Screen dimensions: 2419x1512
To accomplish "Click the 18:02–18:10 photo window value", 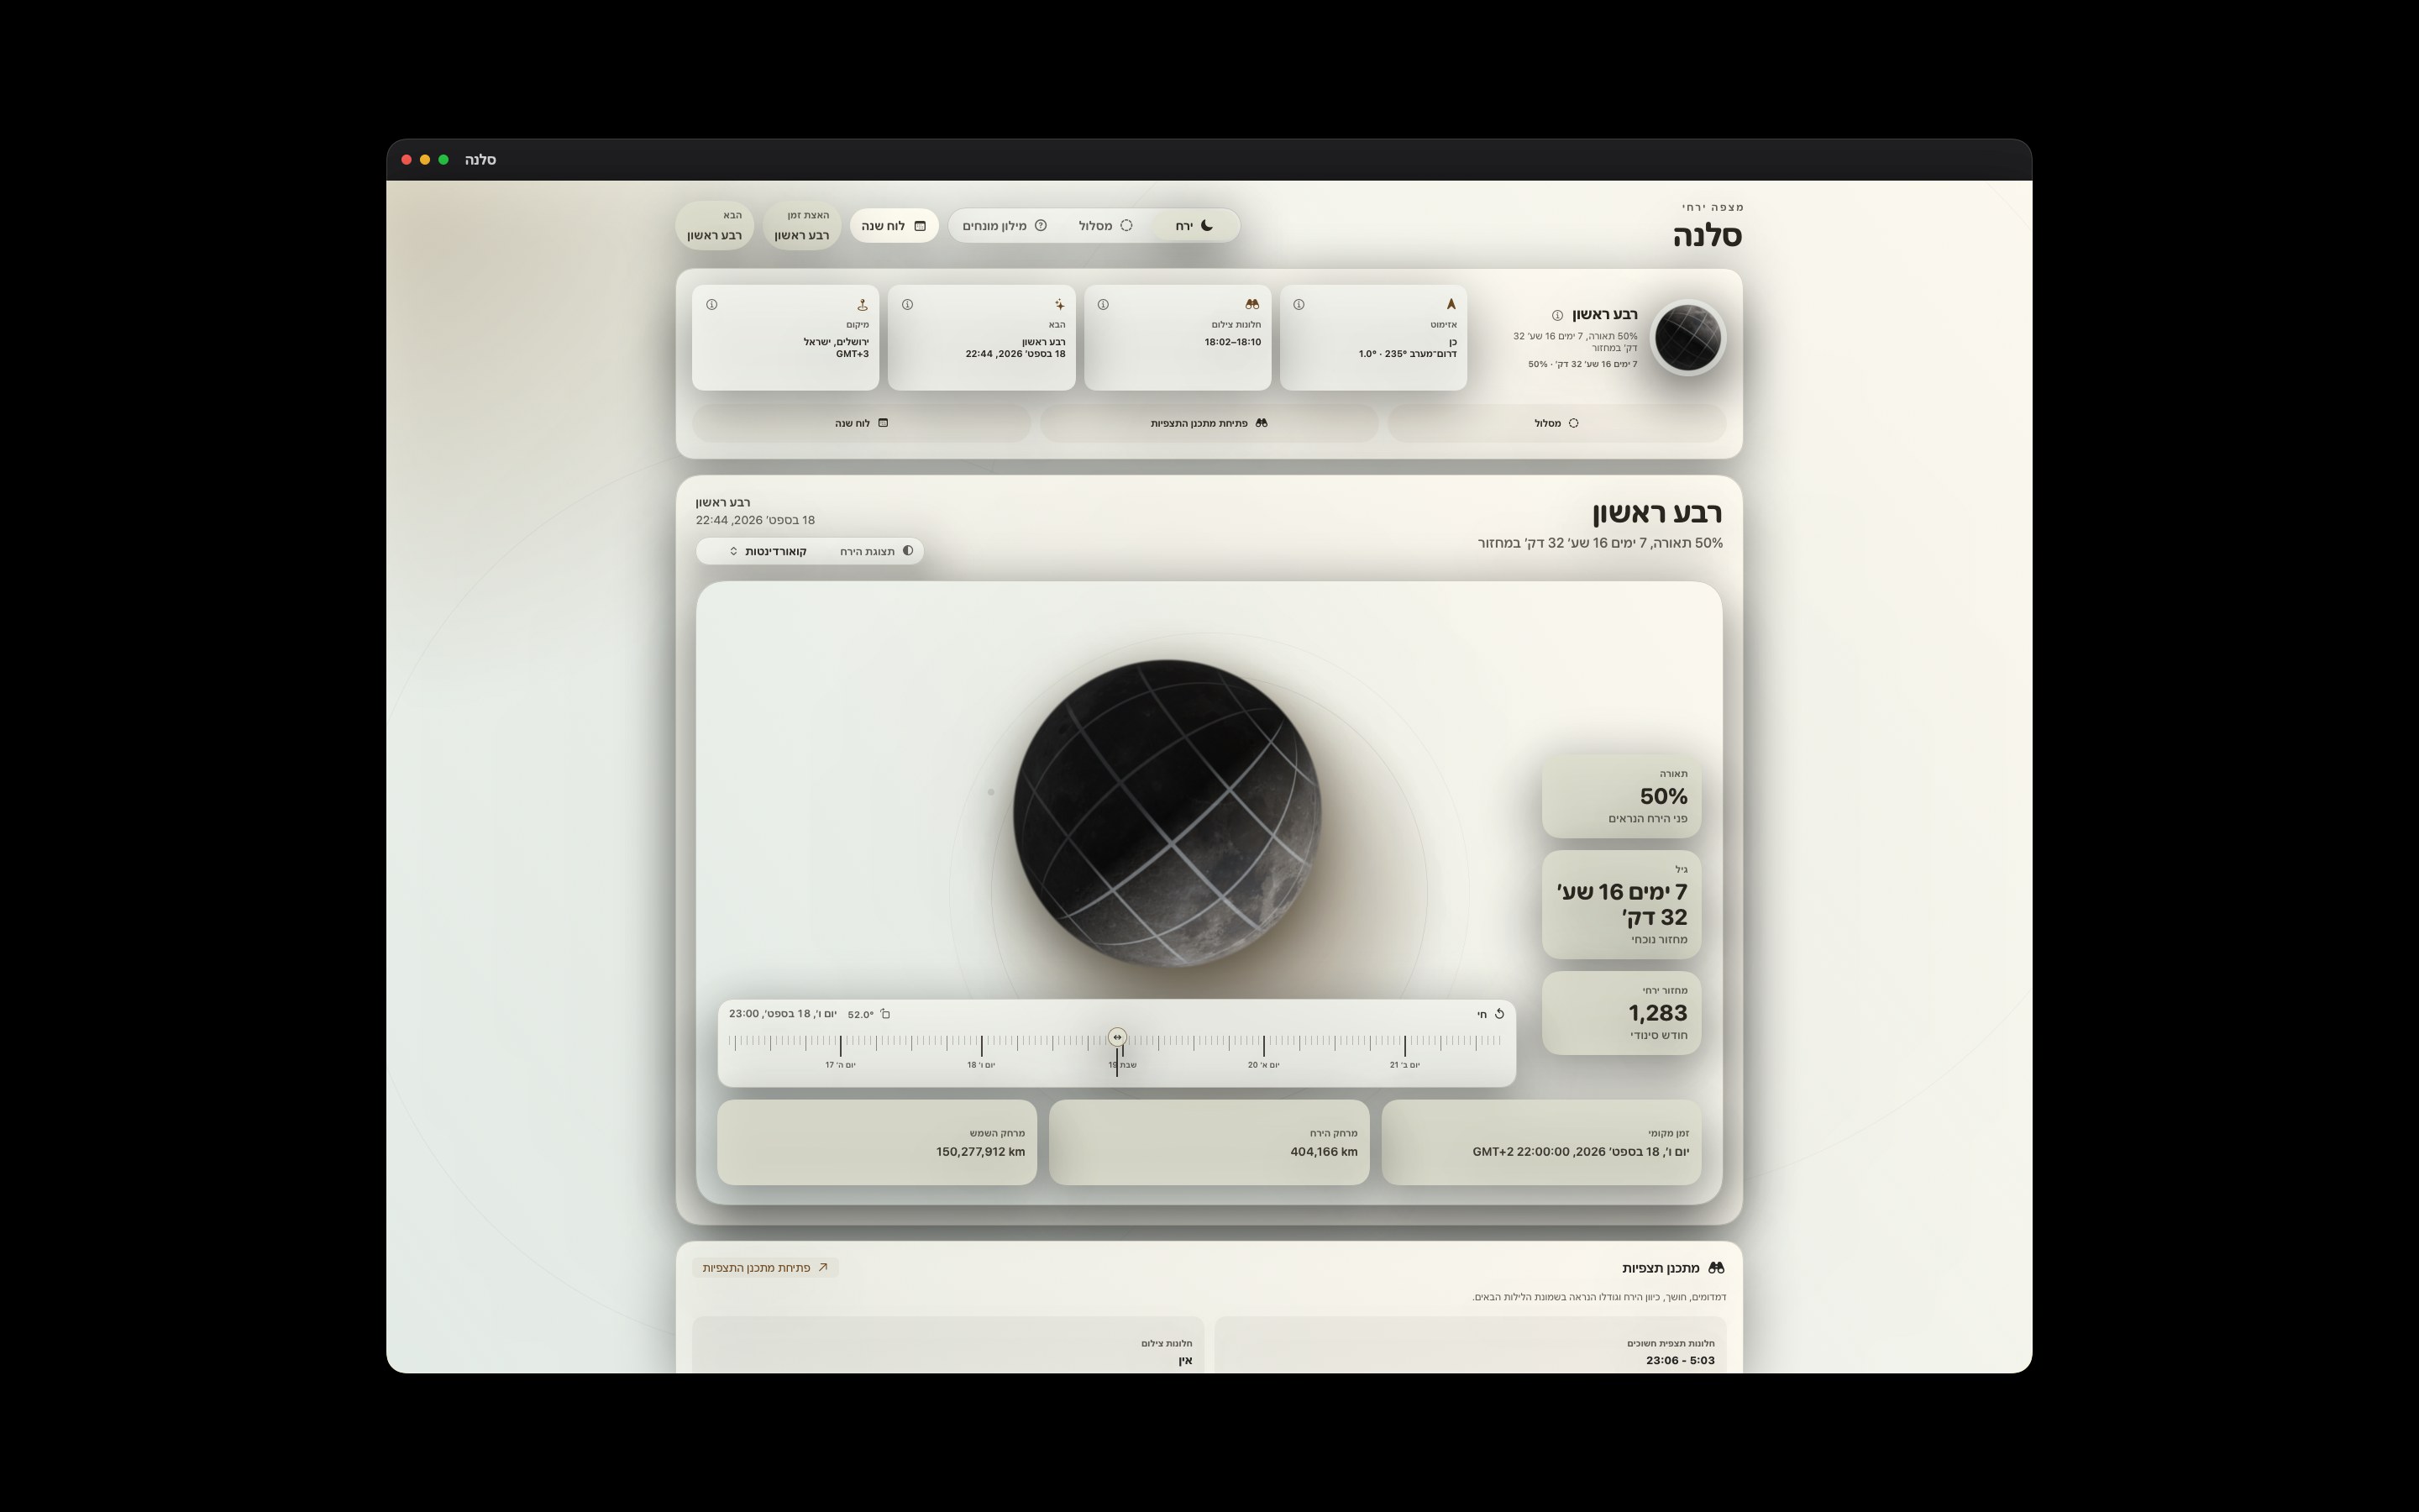I will coord(1232,342).
